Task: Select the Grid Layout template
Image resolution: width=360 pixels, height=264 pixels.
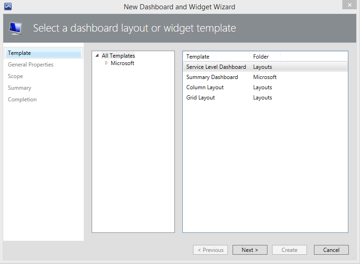Action: click(265, 98)
